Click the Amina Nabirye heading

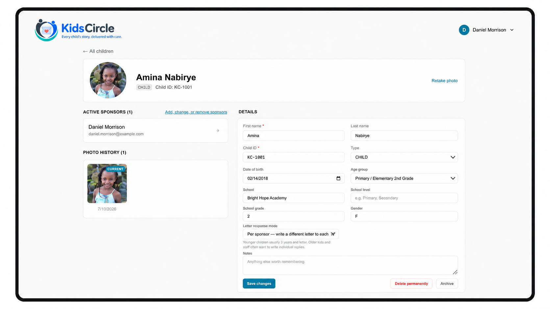click(166, 77)
